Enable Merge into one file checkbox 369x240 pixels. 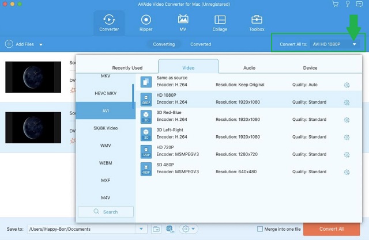tap(260, 229)
